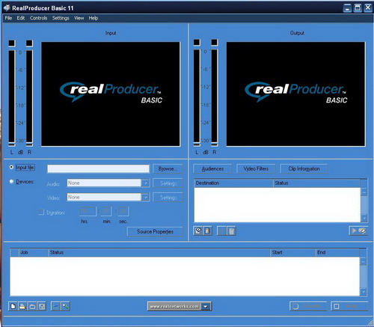Click the Job column header
This screenshot has height=327, width=374.
pos(34,252)
